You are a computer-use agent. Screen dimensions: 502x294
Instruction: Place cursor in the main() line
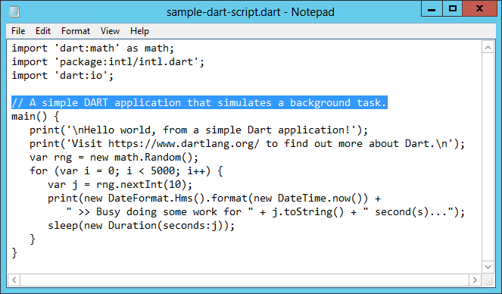click(36, 116)
